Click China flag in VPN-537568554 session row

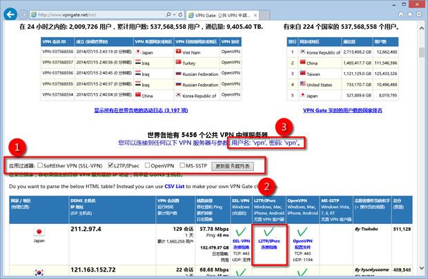138,94
